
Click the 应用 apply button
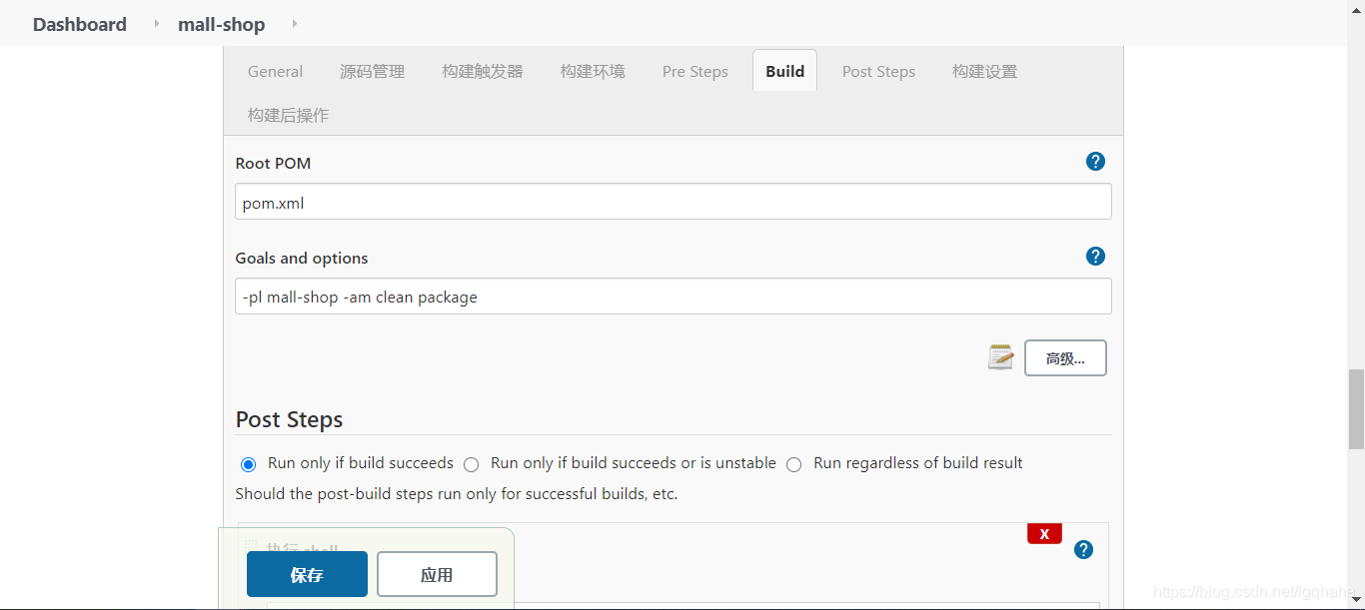[x=437, y=574]
